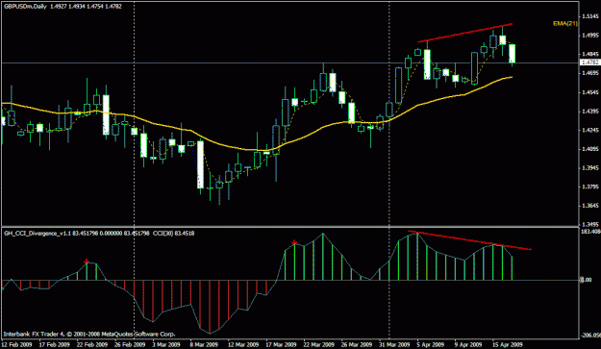Click the 1.4545 price axis label
The height and width of the screenshot is (349, 601).
pos(590,92)
